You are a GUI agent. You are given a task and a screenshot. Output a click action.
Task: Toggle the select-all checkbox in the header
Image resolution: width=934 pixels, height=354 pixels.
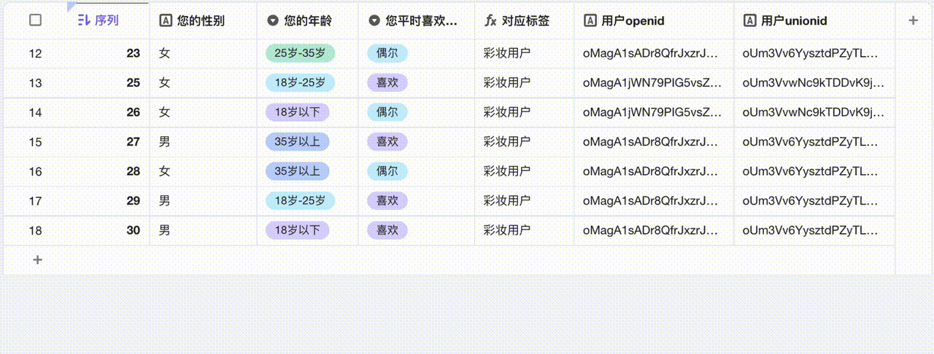coord(35,20)
